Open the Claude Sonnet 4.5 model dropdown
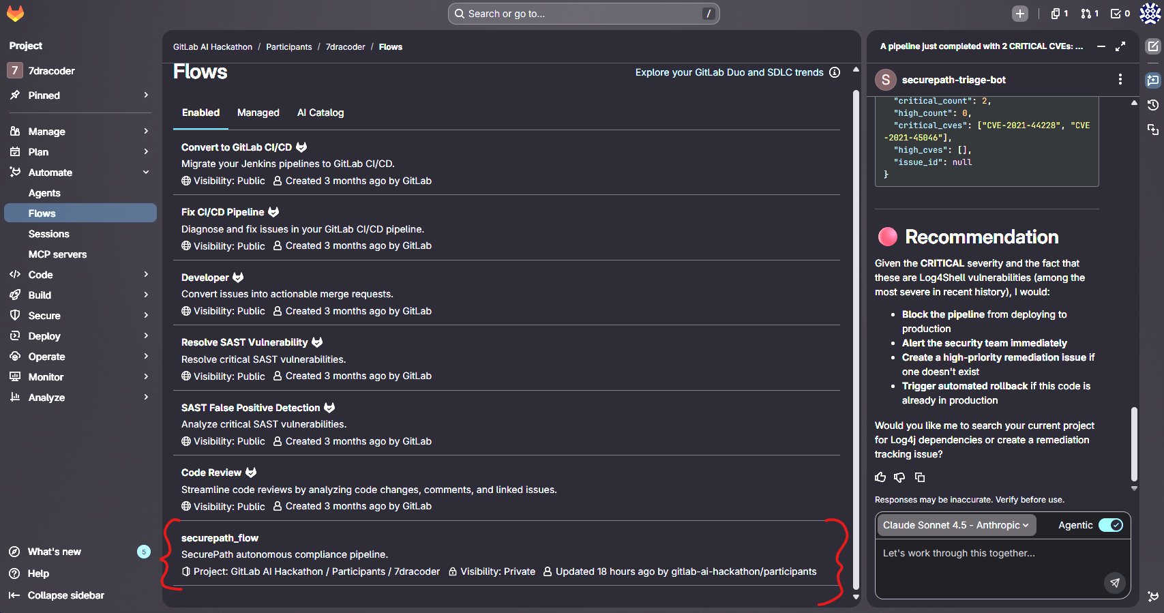 tap(955, 525)
